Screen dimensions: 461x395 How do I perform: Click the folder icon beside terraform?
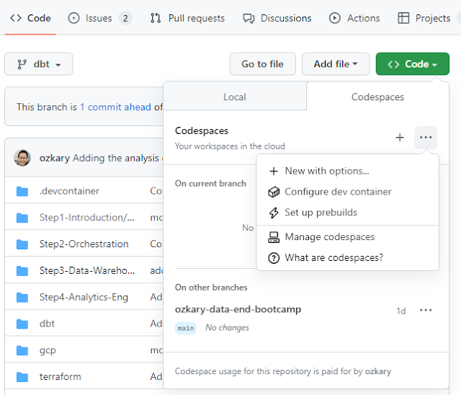tap(22, 377)
